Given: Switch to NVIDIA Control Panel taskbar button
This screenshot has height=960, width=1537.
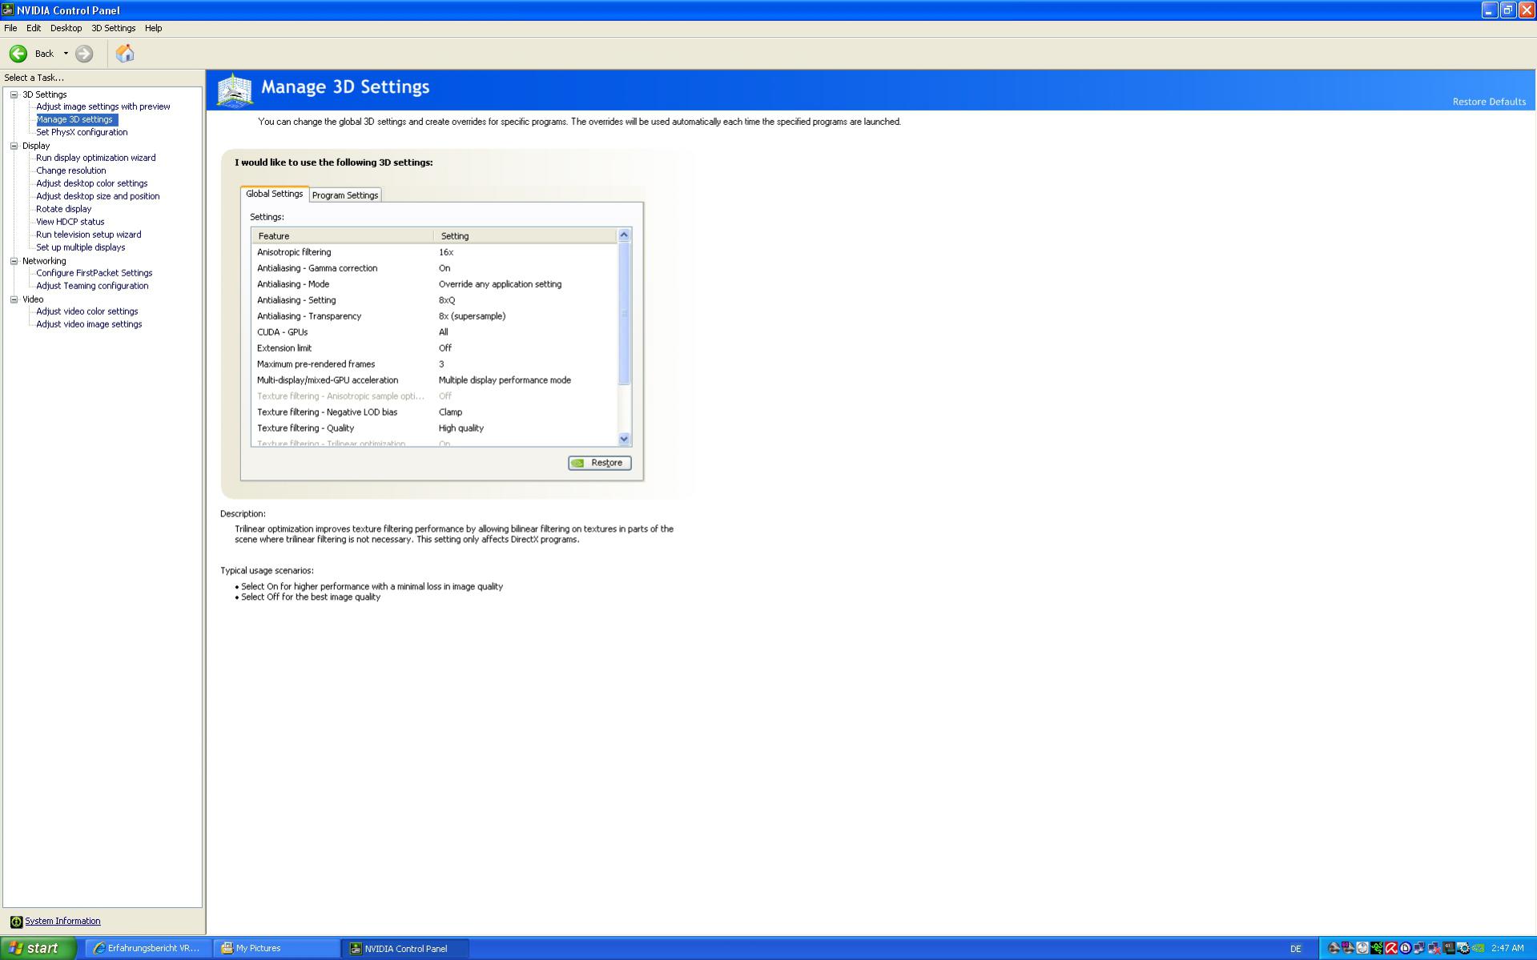Looking at the screenshot, I should pyautogui.click(x=405, y=948).
